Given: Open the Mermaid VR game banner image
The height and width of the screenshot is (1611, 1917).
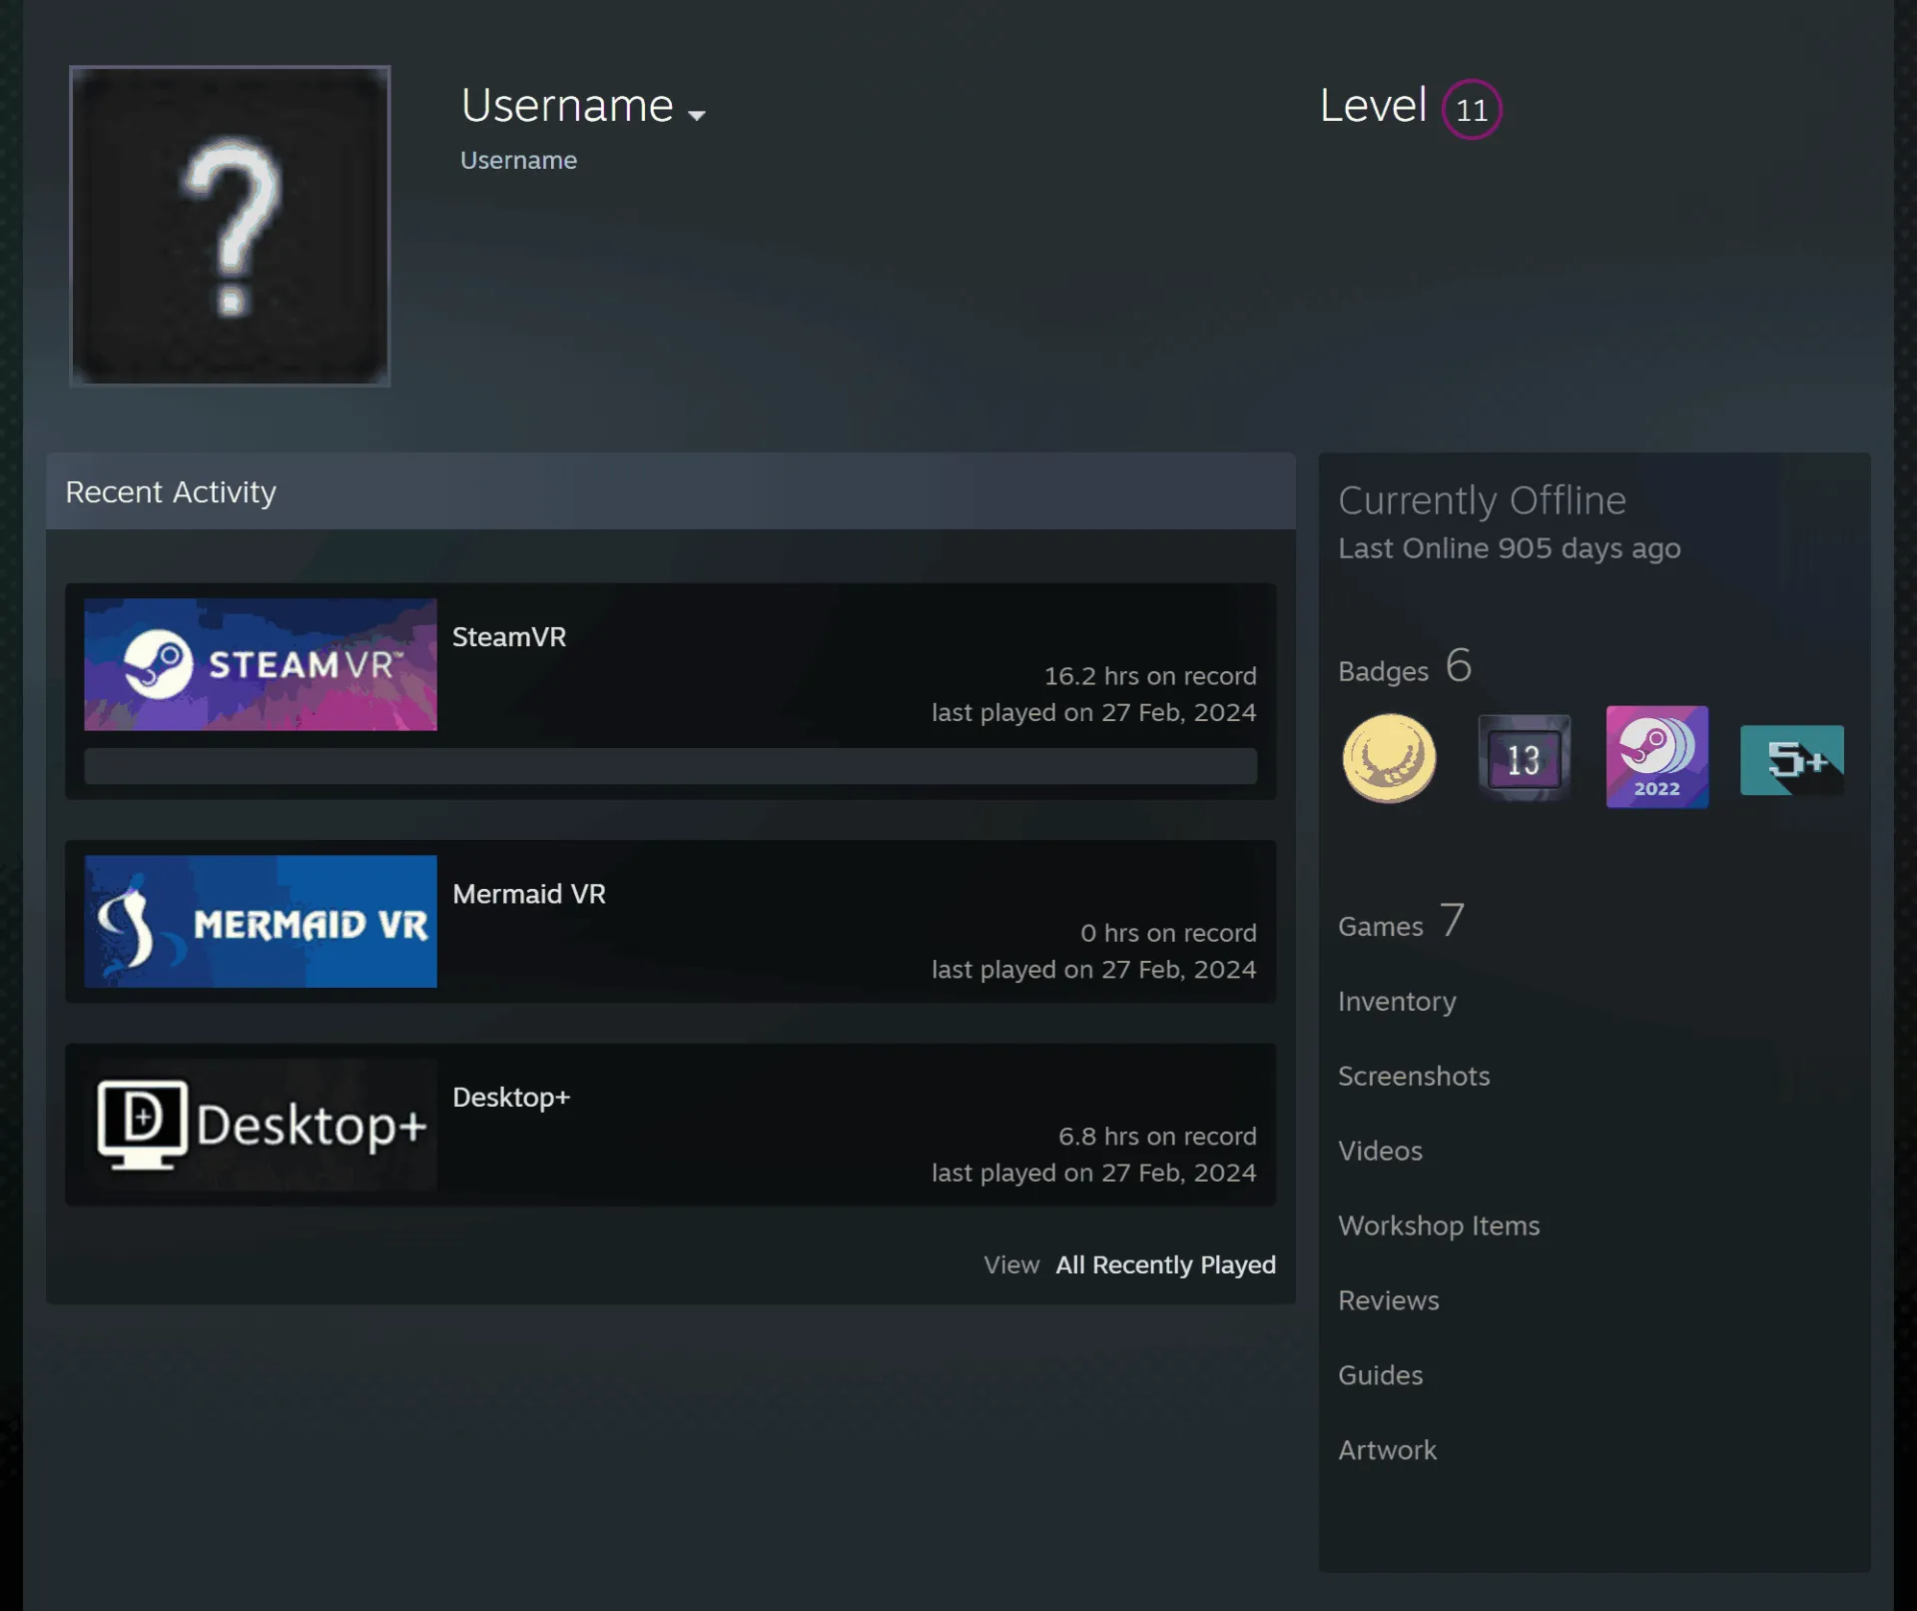Looking at the screenshot, I should click(261, 921).
